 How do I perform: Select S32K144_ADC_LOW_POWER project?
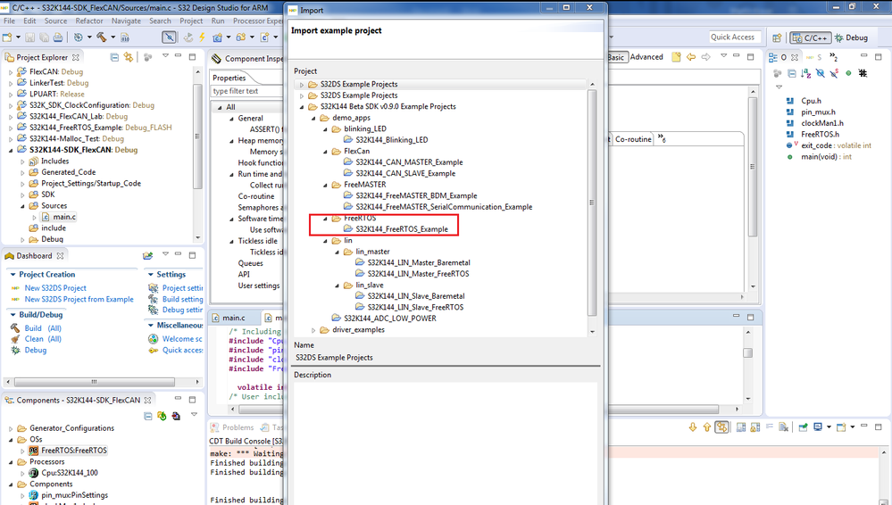click(x=389, y=319)
